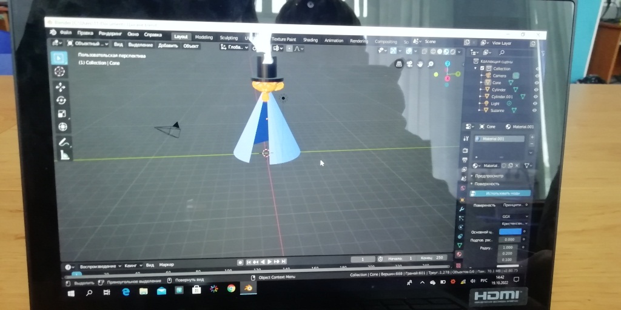Switch to the Sculpting workspace tab
621x310 pixels.
click(x=229, y=38)
